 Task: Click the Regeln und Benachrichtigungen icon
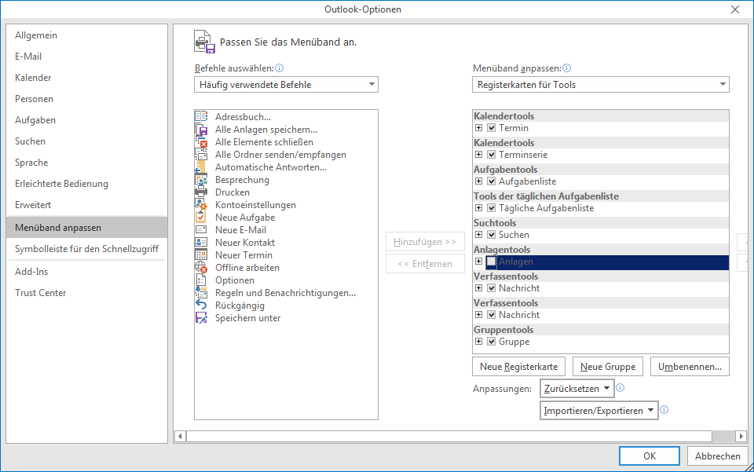click(201, 293)
